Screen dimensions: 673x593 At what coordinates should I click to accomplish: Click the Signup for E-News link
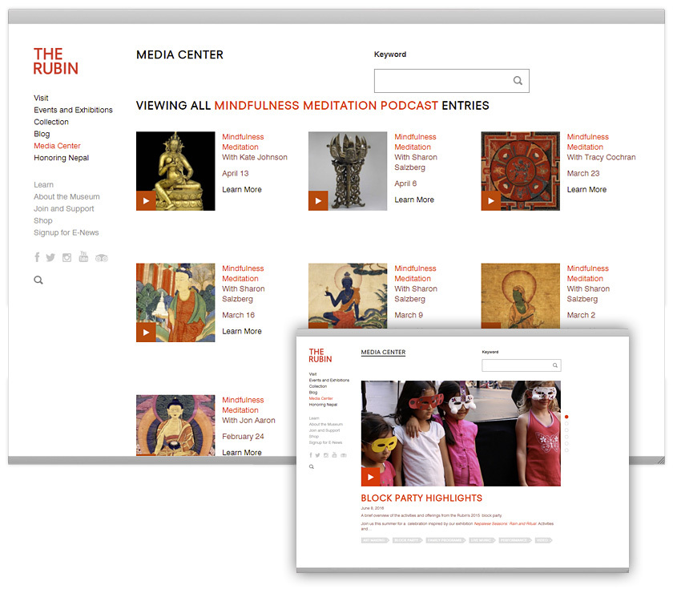point(67,232)
